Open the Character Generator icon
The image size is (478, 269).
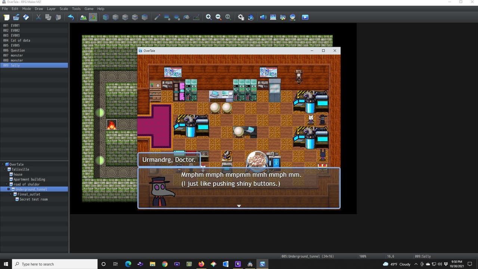[292, 17]
